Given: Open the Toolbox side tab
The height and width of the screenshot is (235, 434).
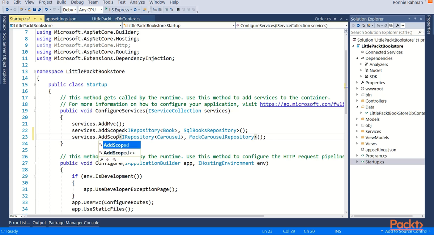Looking at the screenshot, I should tap(4, 23).
